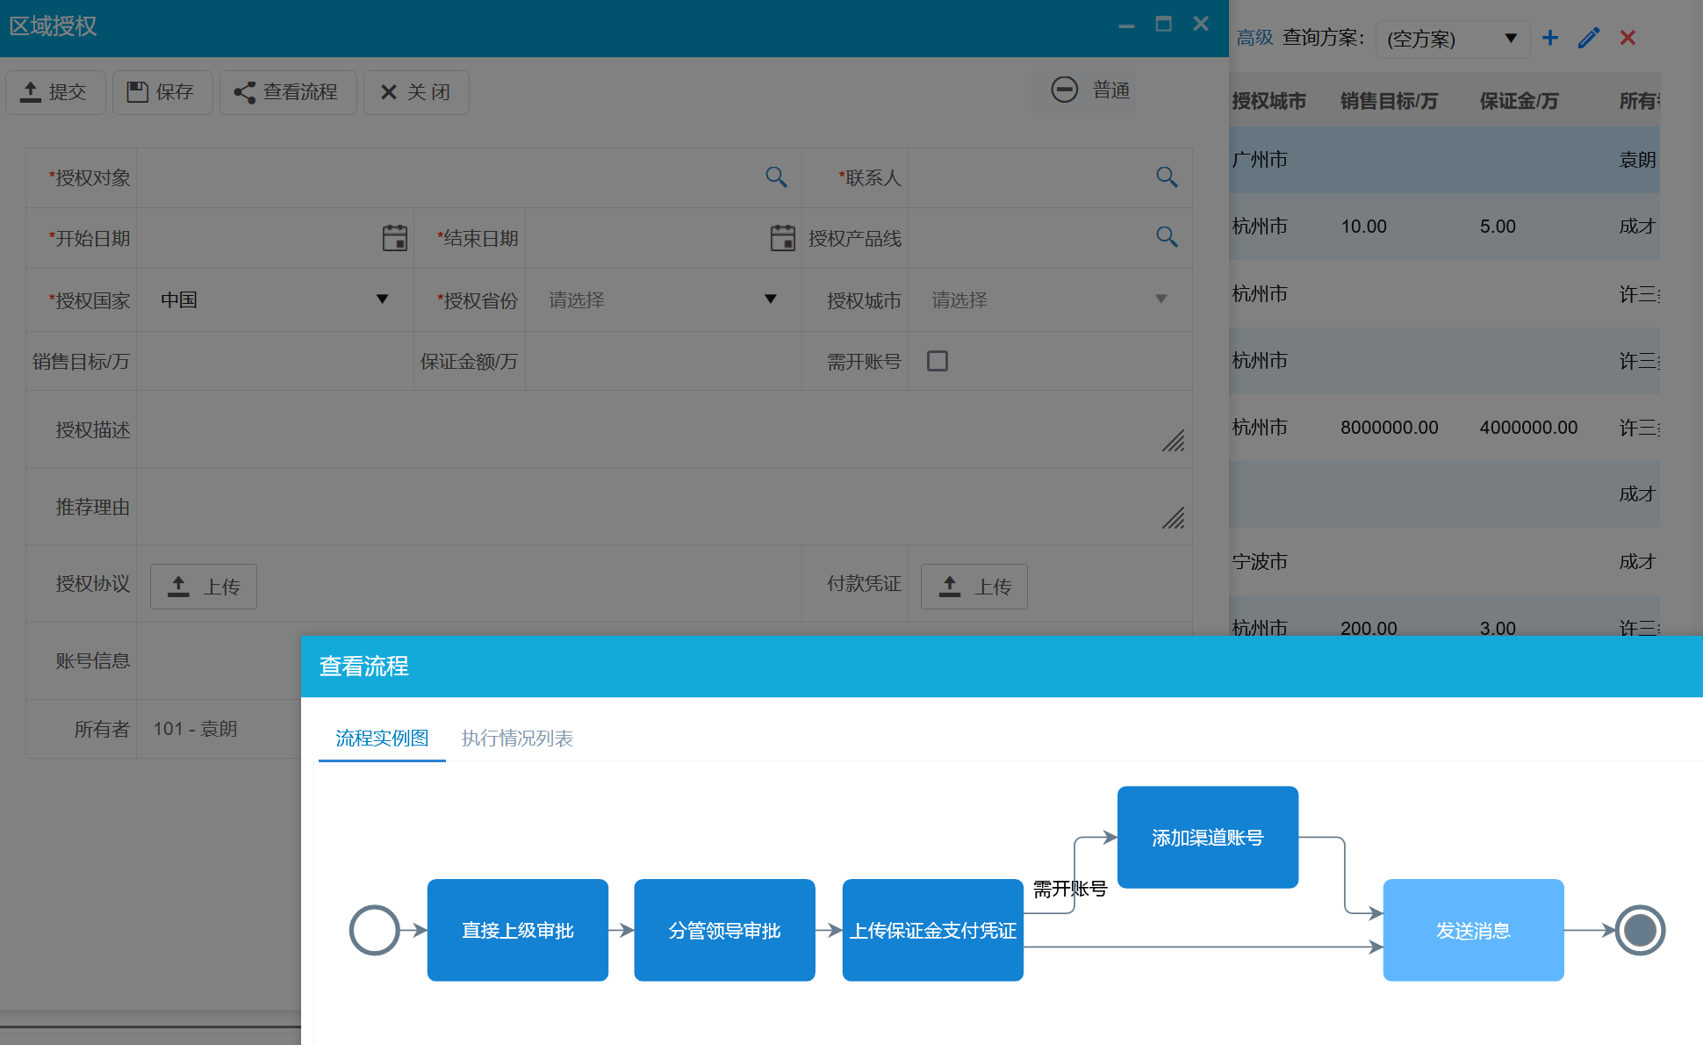Search for 授权对象 using the magnifier icon
Image resolution: width=1703 pixels, height=1045 pixels.
pos(776,177)
